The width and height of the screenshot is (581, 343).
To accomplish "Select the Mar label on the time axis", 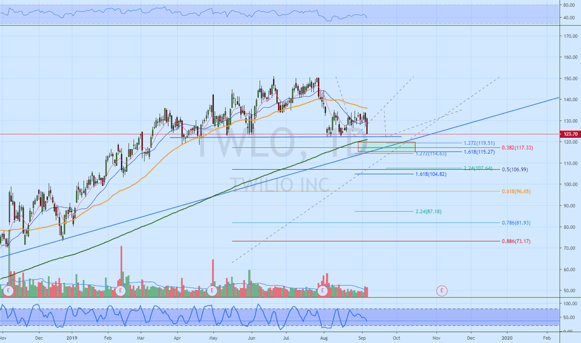I will [x=140, y=338].
